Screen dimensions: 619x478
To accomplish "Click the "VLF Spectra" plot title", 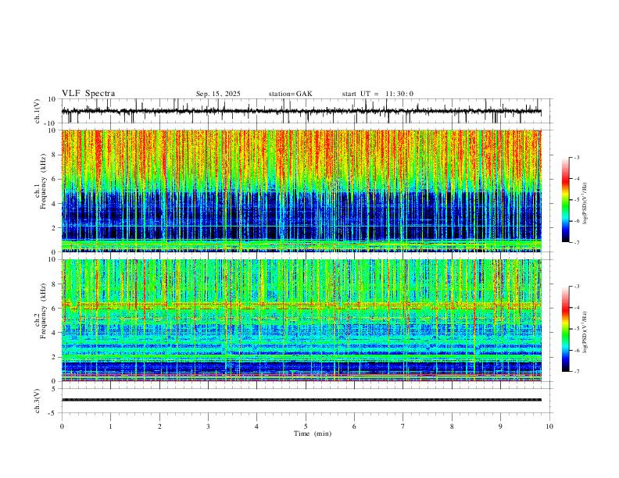I will [x=88, y=94].
